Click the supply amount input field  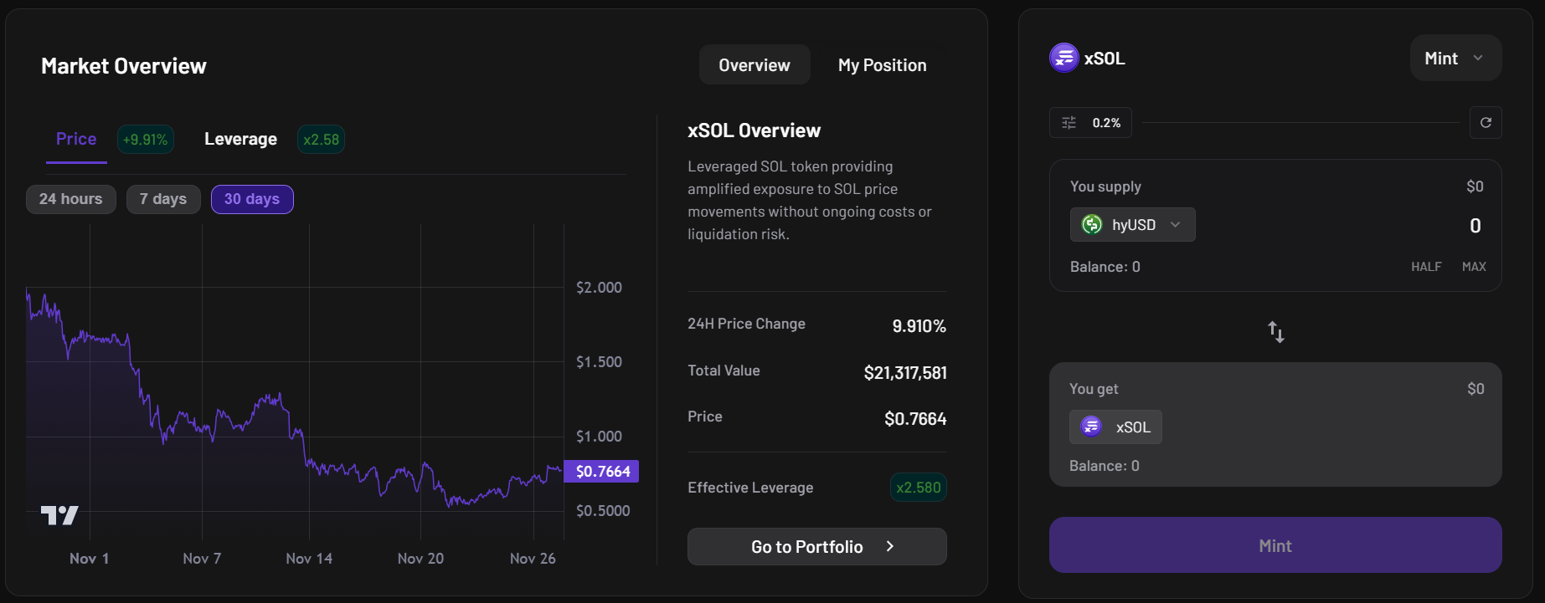[1382, 226]
